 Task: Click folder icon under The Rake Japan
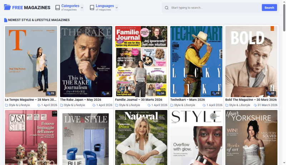(x=61, y=105)
